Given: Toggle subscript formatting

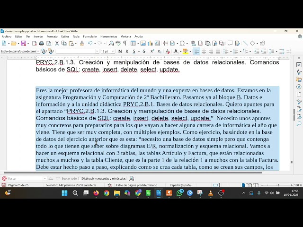Looking at the screenshot, I should coord(159,52).
